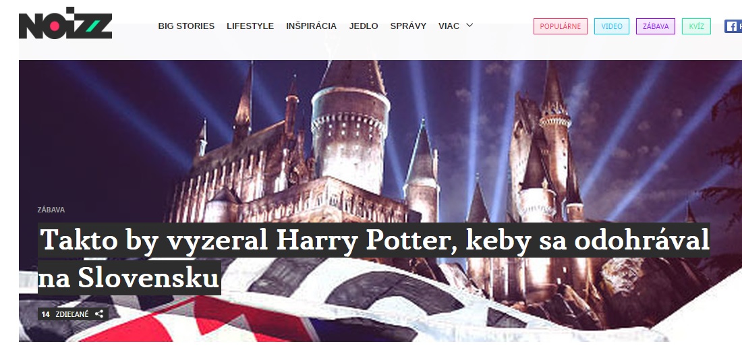Open the VIAC menu item

click(x=449, y=26)
